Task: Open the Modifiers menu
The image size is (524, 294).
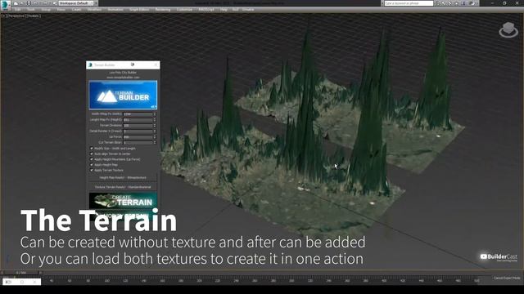Action: [x=94, y=10]
